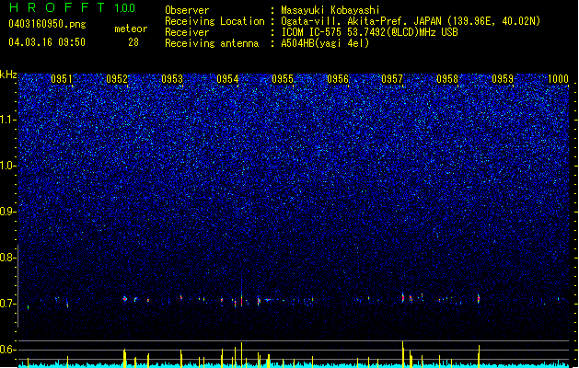Click the tall yellow power spike at 0957
The image size is (579, 368).
(x=403, y=353)
